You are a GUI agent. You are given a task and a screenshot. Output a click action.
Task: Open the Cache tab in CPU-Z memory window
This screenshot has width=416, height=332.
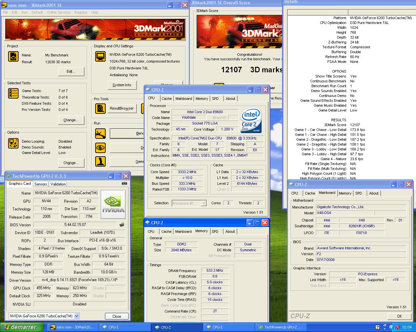(x=166, y=231)
